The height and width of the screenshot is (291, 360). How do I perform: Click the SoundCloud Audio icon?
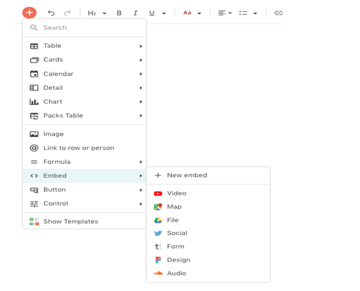[x=158, y=273]
